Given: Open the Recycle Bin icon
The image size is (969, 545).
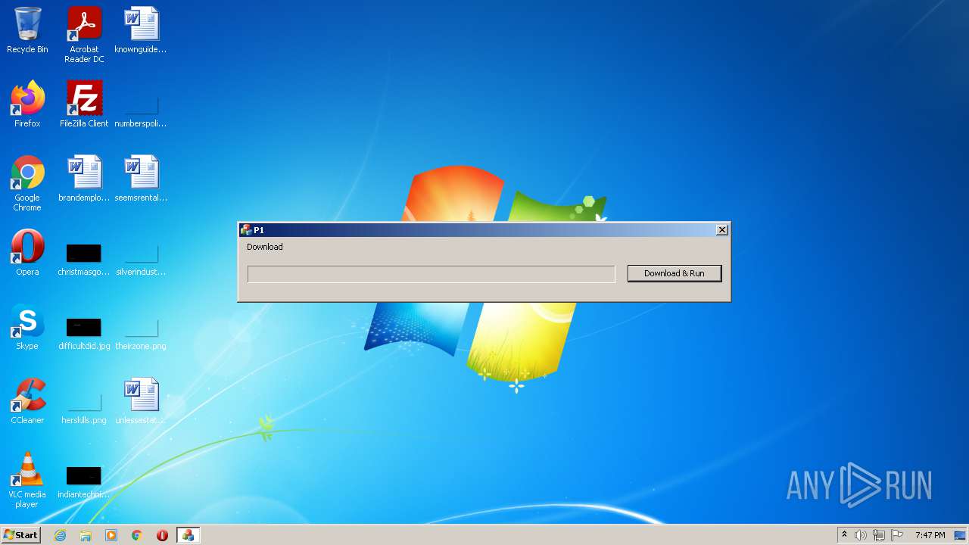Looking at the screenshot, I should (27, 30).
